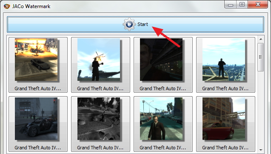
Task: Click the JACo Watermark app icon in title bar
Action: [7, 6]
